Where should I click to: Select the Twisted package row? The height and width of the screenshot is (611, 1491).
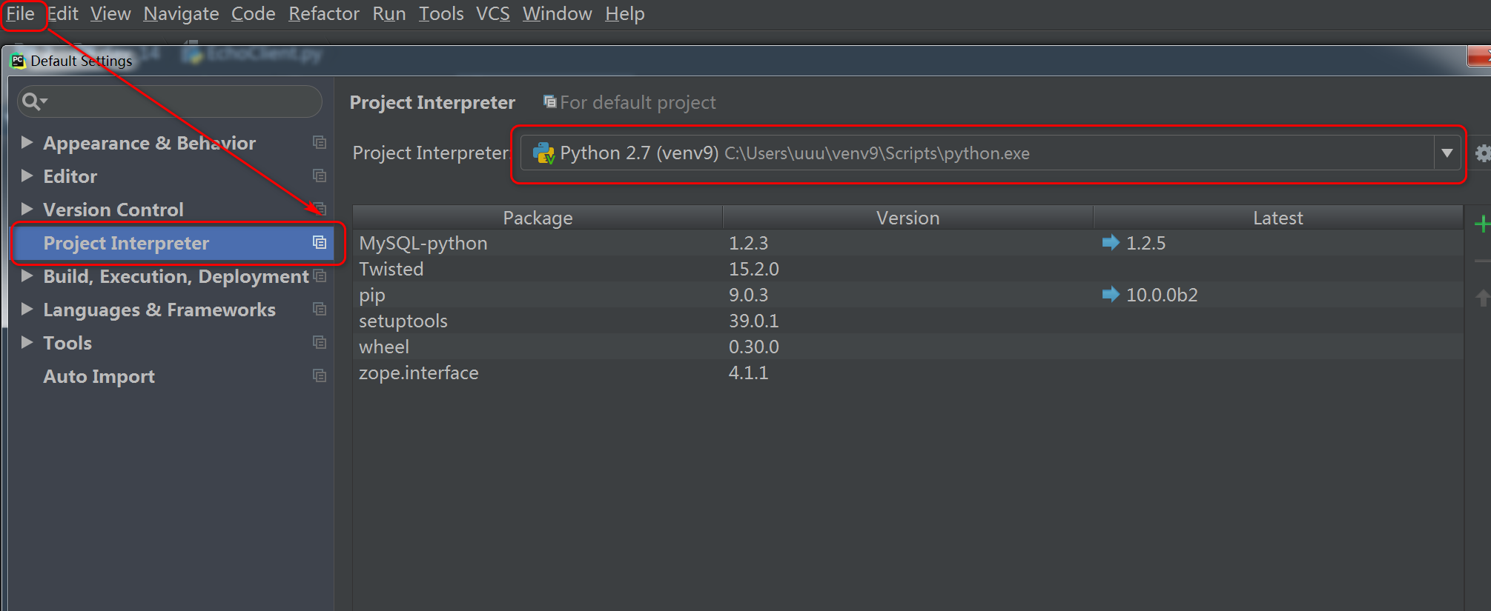(908, 269)
